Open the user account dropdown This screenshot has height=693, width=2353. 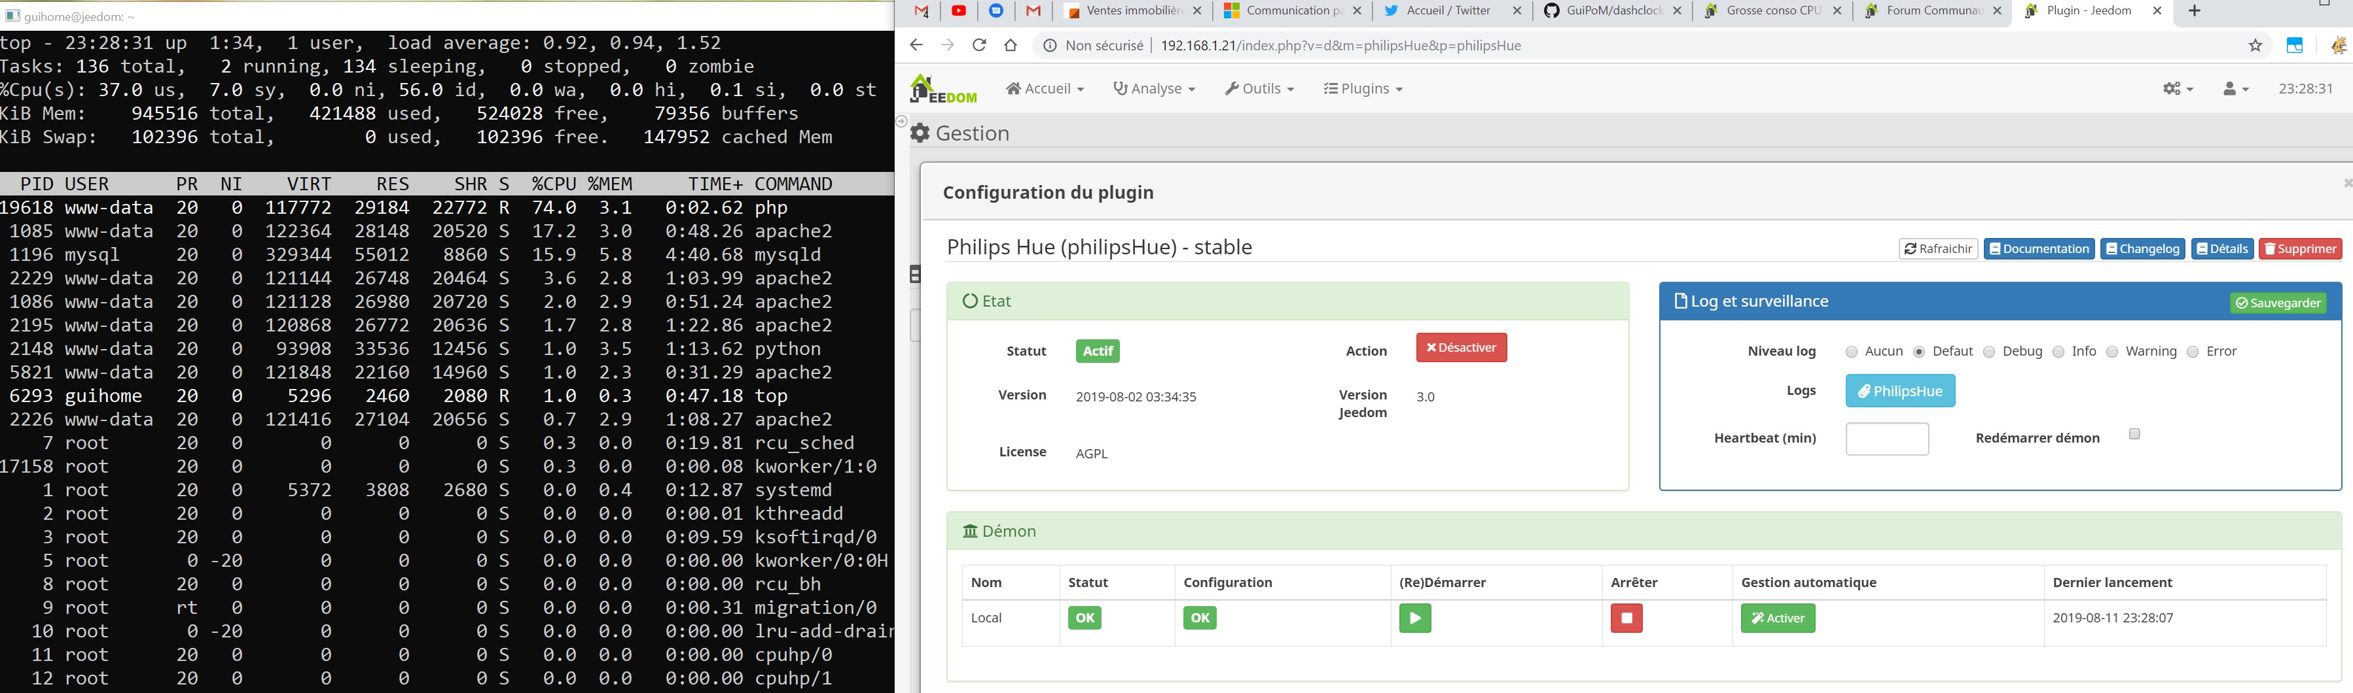[x=2235, y=88]
